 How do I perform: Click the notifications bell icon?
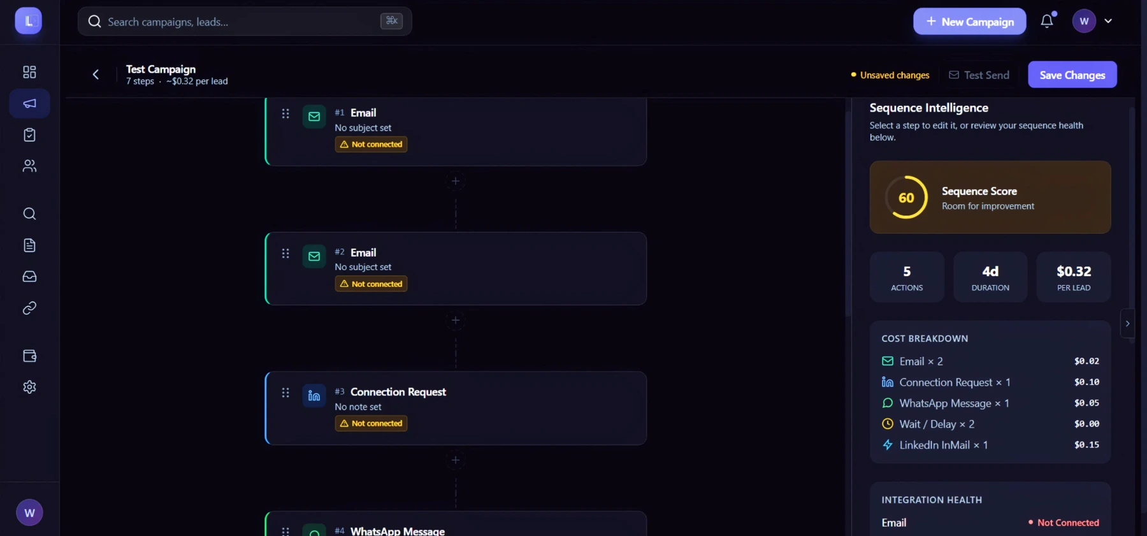tap(1047, 21)
